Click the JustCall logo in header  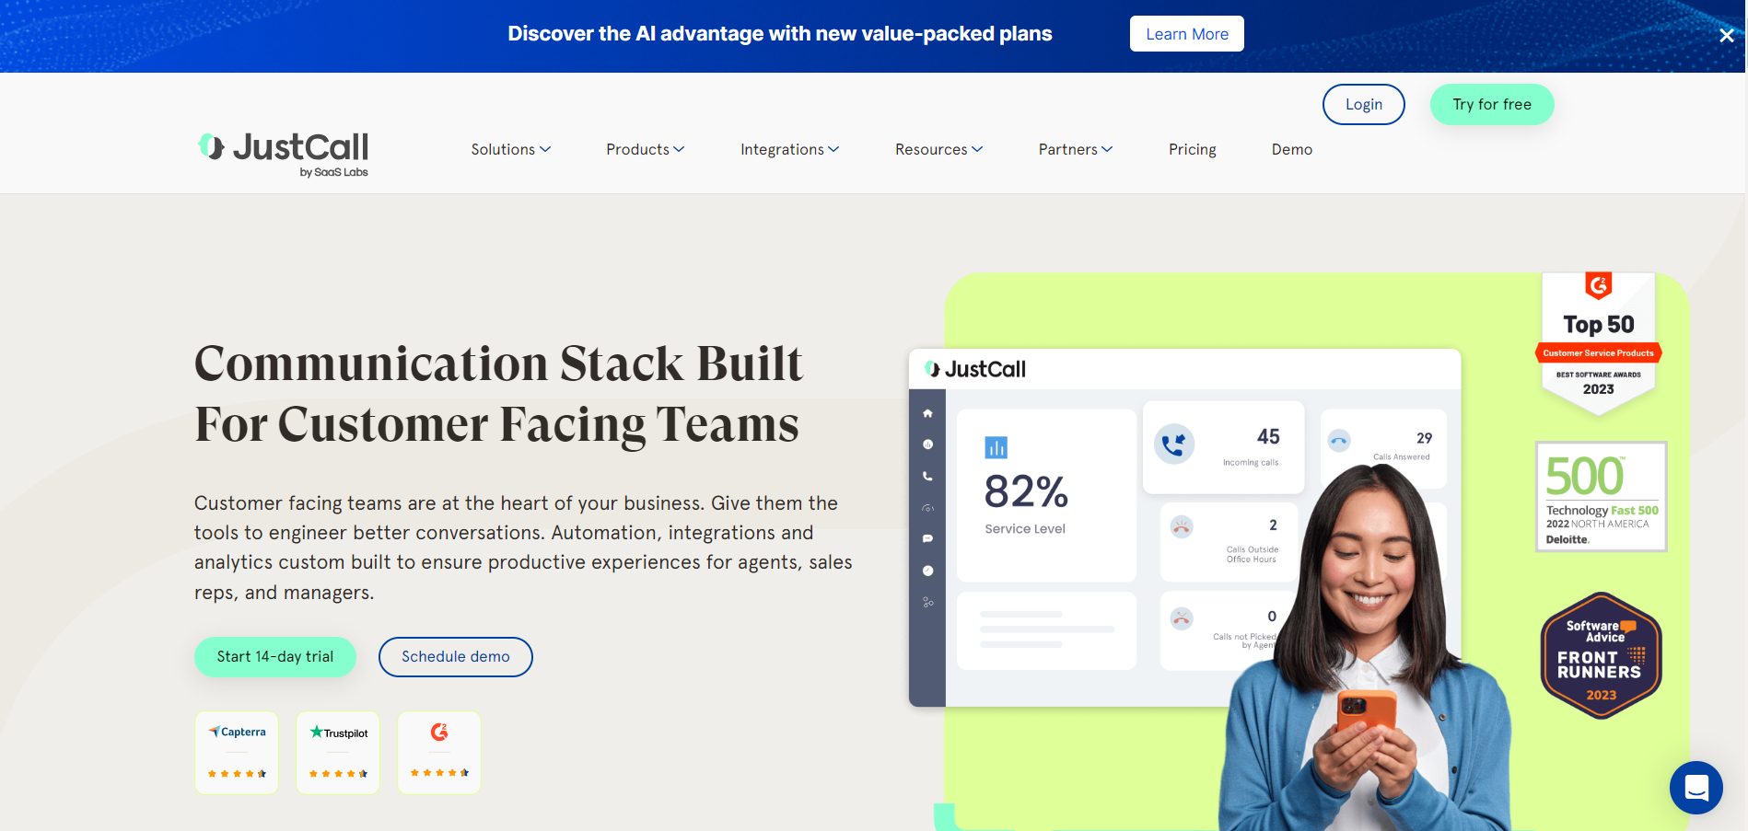283,154
